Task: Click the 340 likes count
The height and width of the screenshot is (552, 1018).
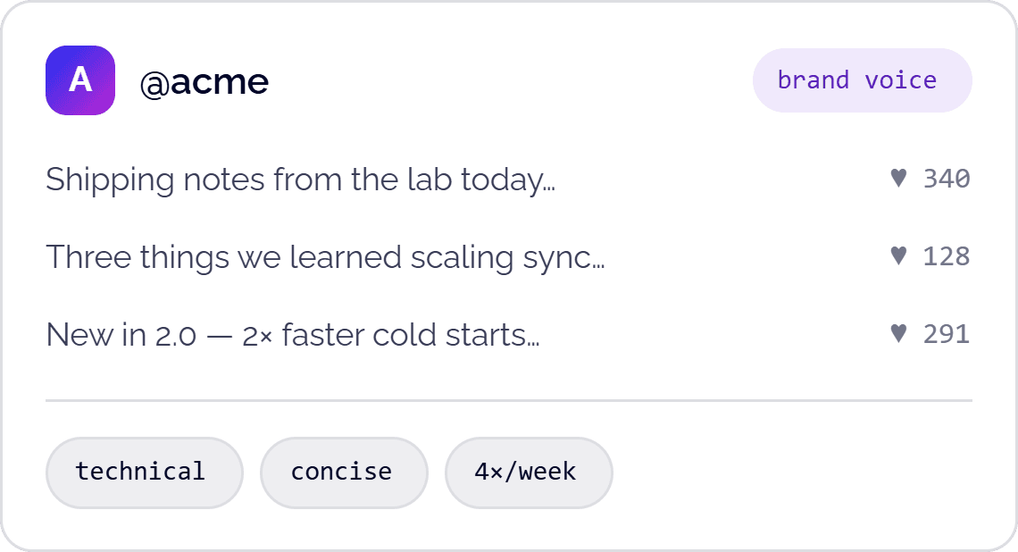Action: (x=947, y=179)
